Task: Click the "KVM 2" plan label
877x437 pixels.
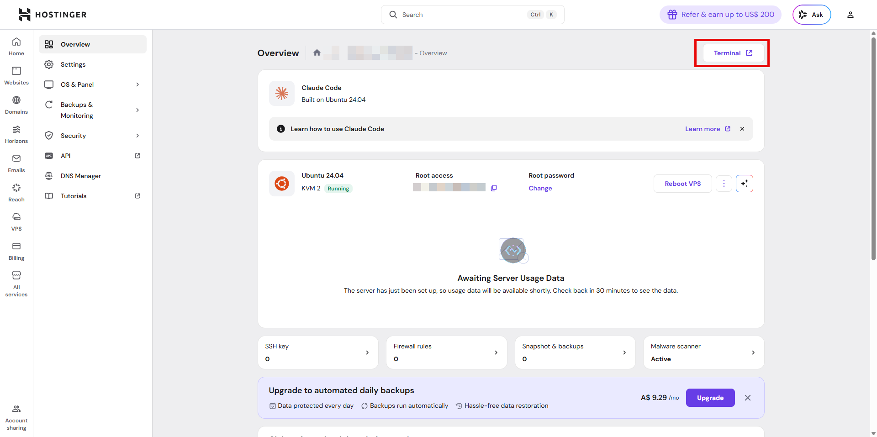Action: point(311,188)
